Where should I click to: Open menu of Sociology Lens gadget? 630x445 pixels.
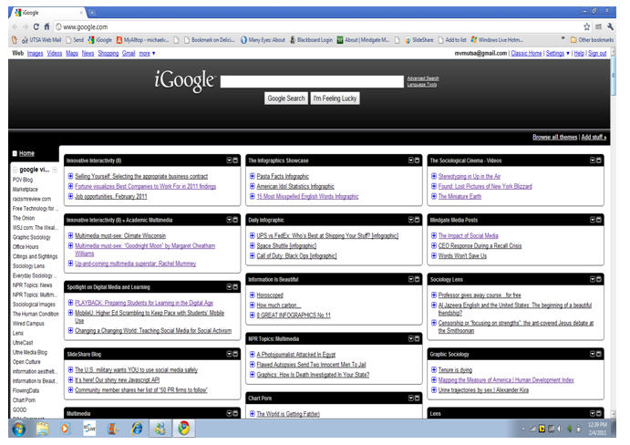click(593, 279)
